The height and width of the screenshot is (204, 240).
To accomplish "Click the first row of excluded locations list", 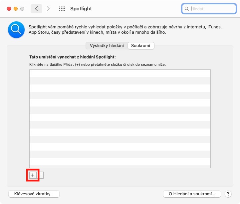I will point(120,73).
